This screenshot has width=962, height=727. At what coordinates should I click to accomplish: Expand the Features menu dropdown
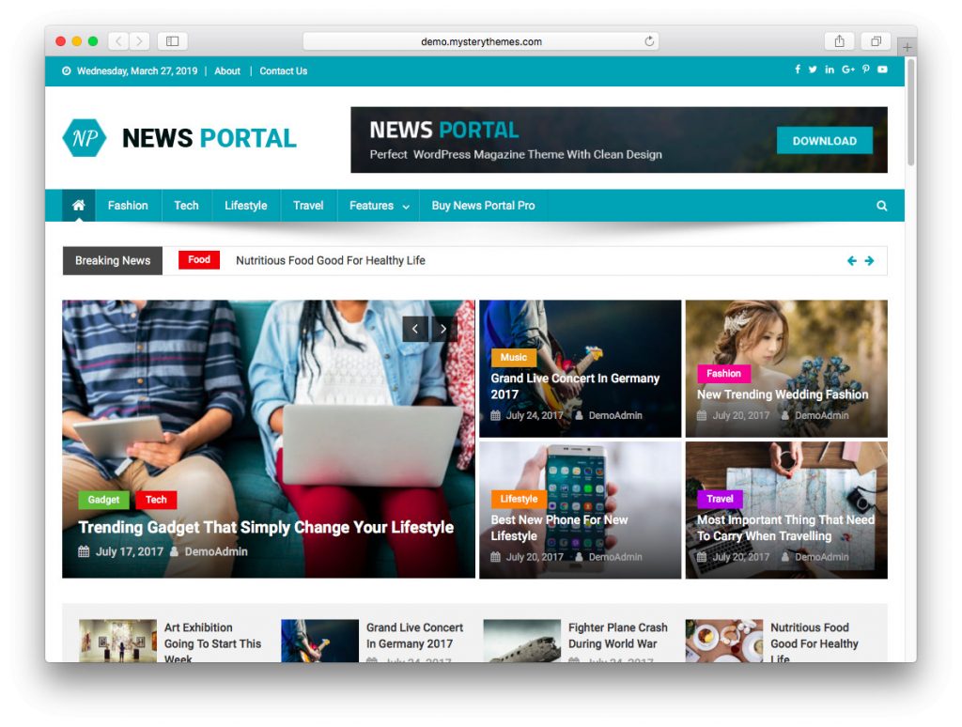tap(380, 206)
